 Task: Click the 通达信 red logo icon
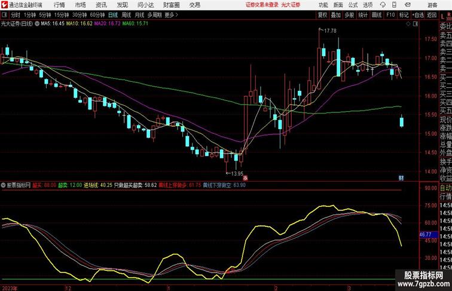[4, 5]
